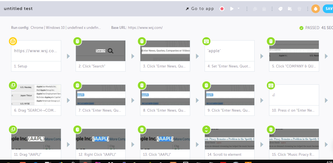The height and width of the screenshot is (163, 333).
Task: Select label '11. Drag "(AAPL)"'
Action: pyautogui.click(x=28, y=154)
